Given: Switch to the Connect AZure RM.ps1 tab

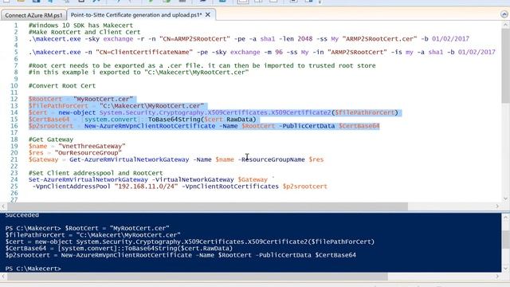Looking at the screenshot, I should tap(33, 15).
